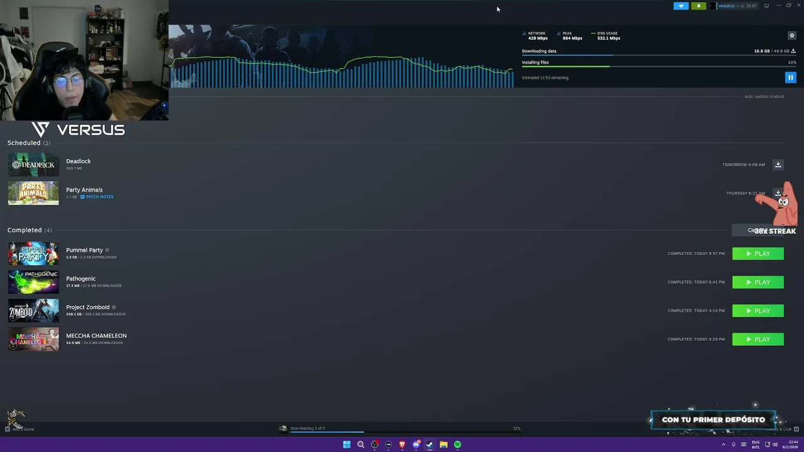The height and width of the screenshot is (452, 804).
Task: Open Deadlock game thumbnail
Action: click(x=33, y=164)
